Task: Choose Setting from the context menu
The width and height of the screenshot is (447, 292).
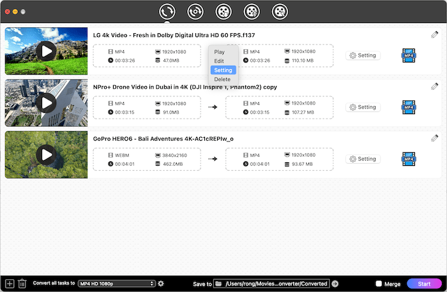Action: pos(223,70)
